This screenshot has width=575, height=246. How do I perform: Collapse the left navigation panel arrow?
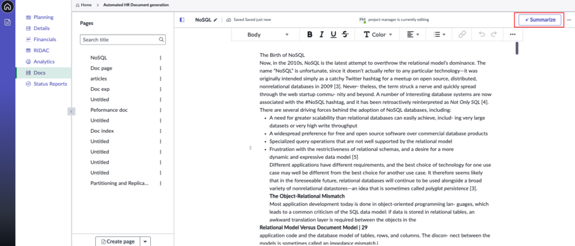click(71, 111)
